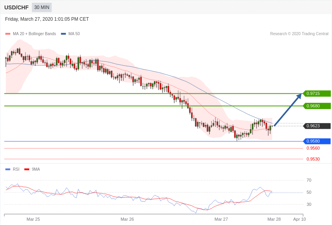This screenshot has height=225, width=332.
Task: Click the RSI 50 level label
Action: [x=309, y=192]
